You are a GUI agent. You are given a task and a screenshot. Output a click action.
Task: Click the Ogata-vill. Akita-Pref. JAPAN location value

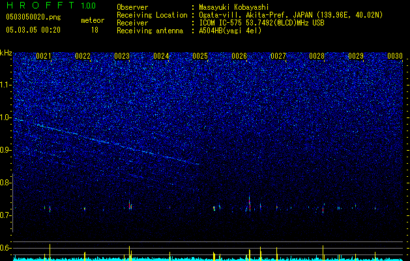291,15
